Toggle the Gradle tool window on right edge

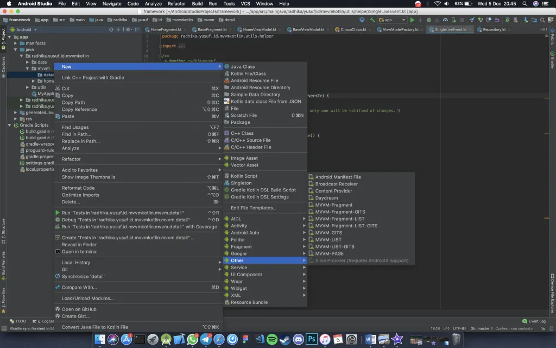pyautogui.click(x=552, y=60)
